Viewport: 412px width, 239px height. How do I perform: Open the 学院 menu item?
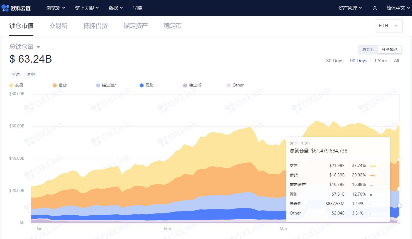(x=138, y=8)
